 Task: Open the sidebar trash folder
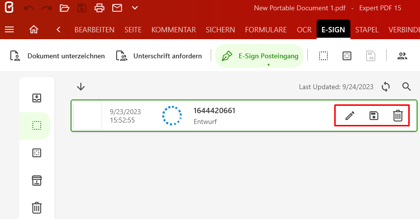pos(37,208)
